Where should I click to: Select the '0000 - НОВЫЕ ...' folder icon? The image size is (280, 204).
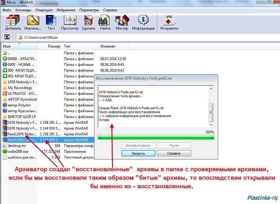click(5, 64)
